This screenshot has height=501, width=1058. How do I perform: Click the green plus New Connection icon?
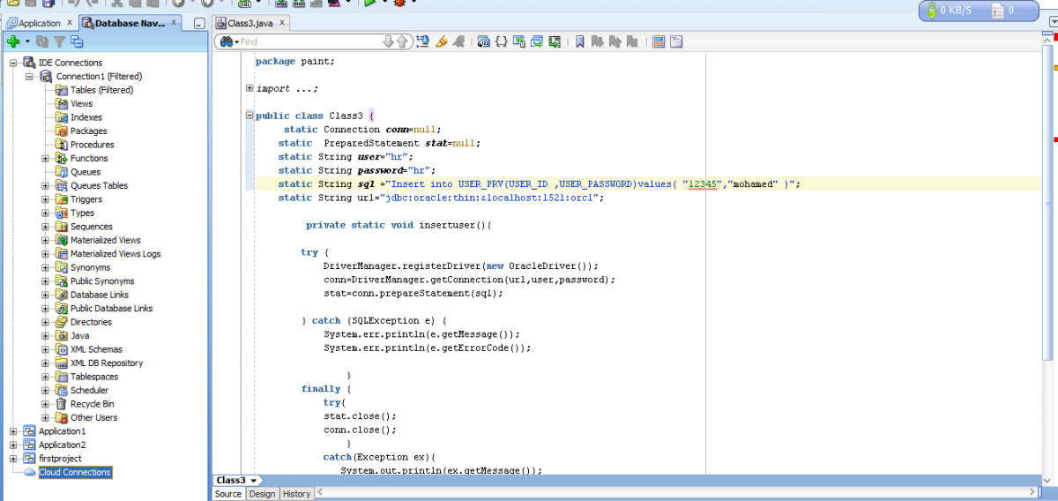pos(13,41)
